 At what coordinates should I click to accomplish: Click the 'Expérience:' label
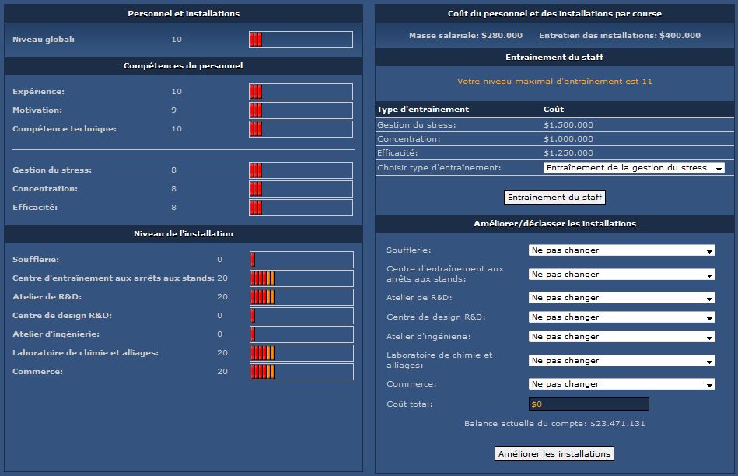tap(38, 92)
